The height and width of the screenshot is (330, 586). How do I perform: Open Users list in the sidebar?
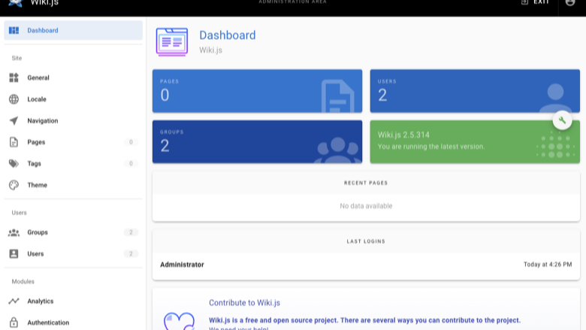pyautogui.click(x=74, y=254)
